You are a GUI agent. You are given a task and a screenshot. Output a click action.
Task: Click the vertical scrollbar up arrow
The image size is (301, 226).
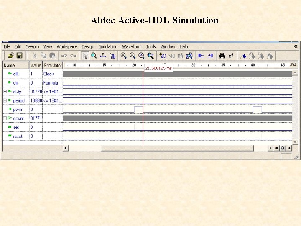pos(295,72)
